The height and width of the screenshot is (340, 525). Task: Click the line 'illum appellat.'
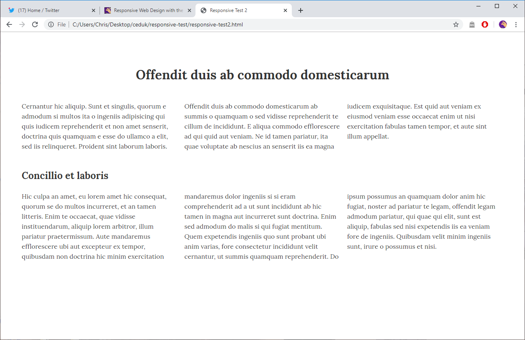pyautogui.click(x=368, y=137)
